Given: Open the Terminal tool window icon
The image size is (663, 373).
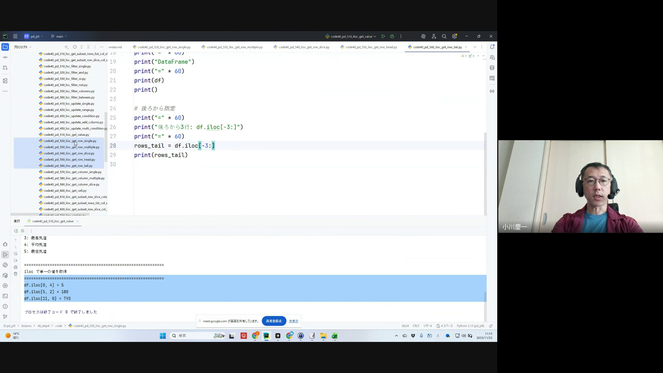Looking at the screenshot, I should tap(5, 296).
